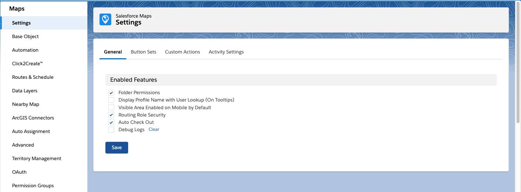The image size is (521, 192).
Task: Open Base Object in the sidebar
Action: click(x=44, y=36)
